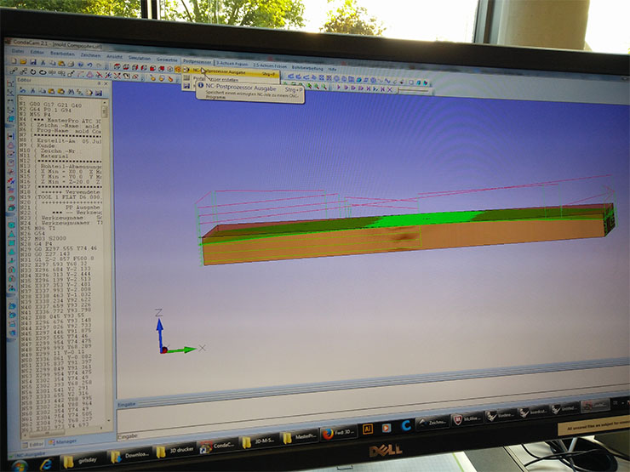Viewport: 630px width, 472px height.
Task: Click G-code line N26 G54
Action: tap(32, 233)
